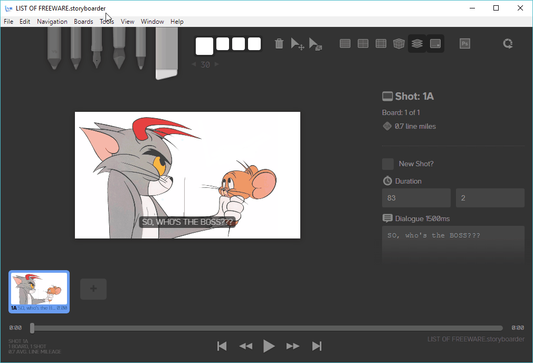
Task: Click the Dialogue speech bubble icon
Action: pos(387,218)
